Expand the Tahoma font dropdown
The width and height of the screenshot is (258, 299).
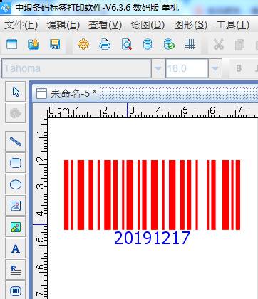point(158,68)
